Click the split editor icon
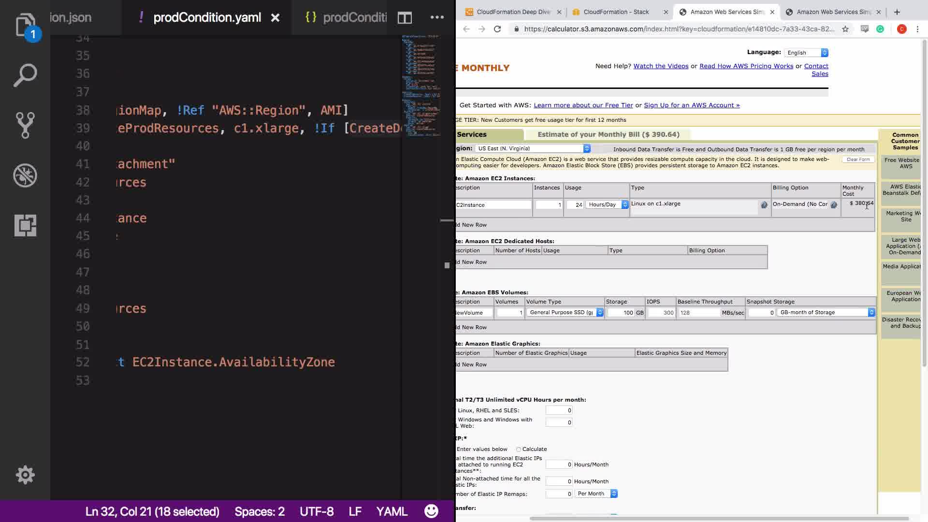This screenshot has width=928, height=522. (x=405, y=18)
